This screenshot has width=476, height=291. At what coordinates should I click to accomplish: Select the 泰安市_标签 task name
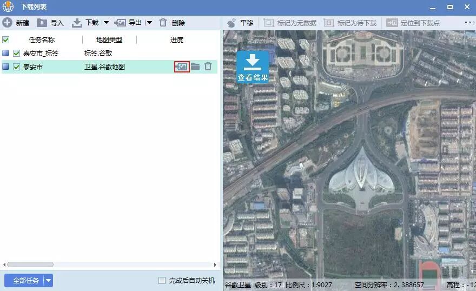(x=41, y=54)
